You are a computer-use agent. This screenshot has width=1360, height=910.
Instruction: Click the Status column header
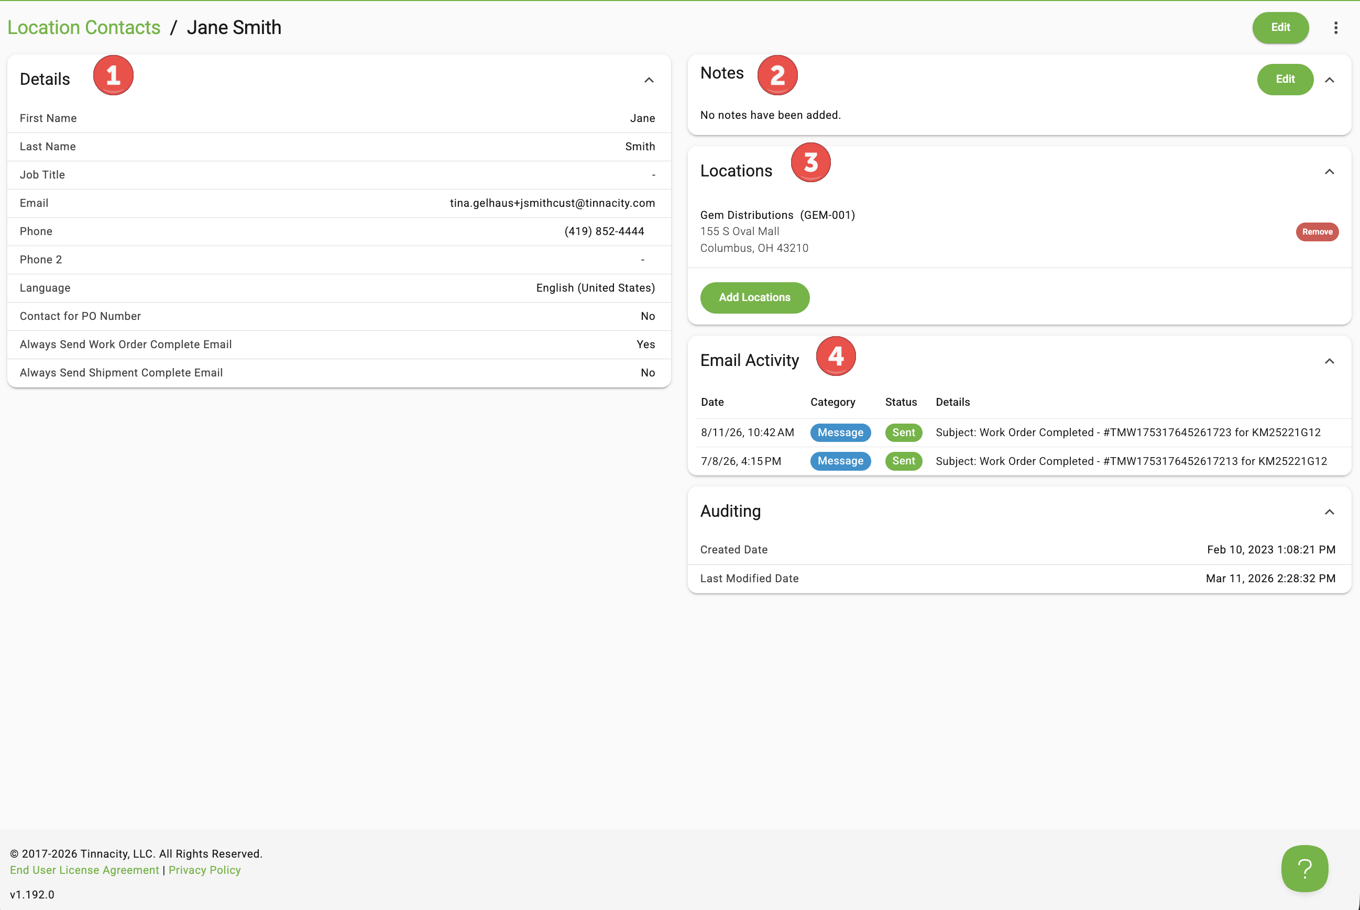(901, 402)
